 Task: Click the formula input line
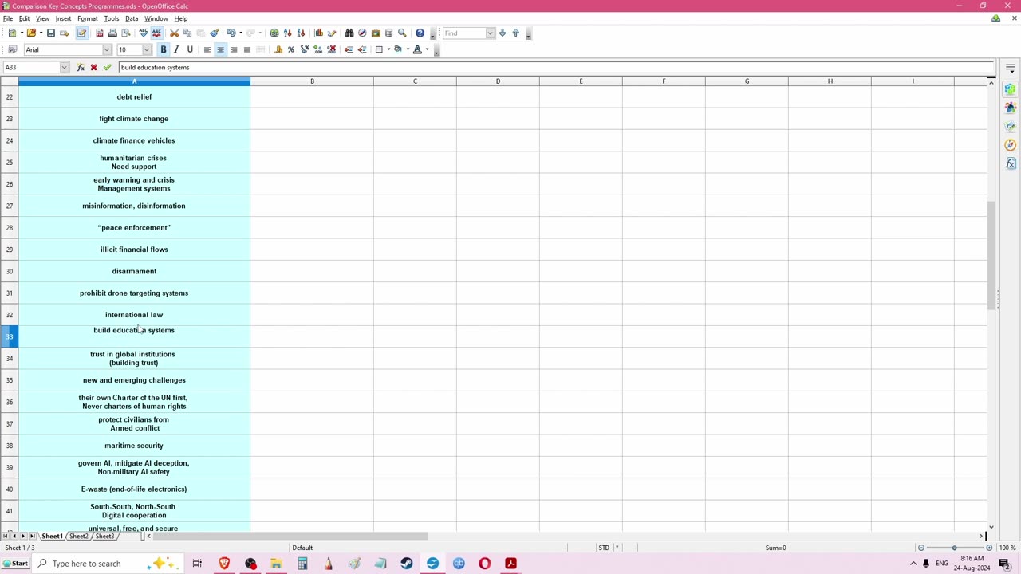coord(556,68)
